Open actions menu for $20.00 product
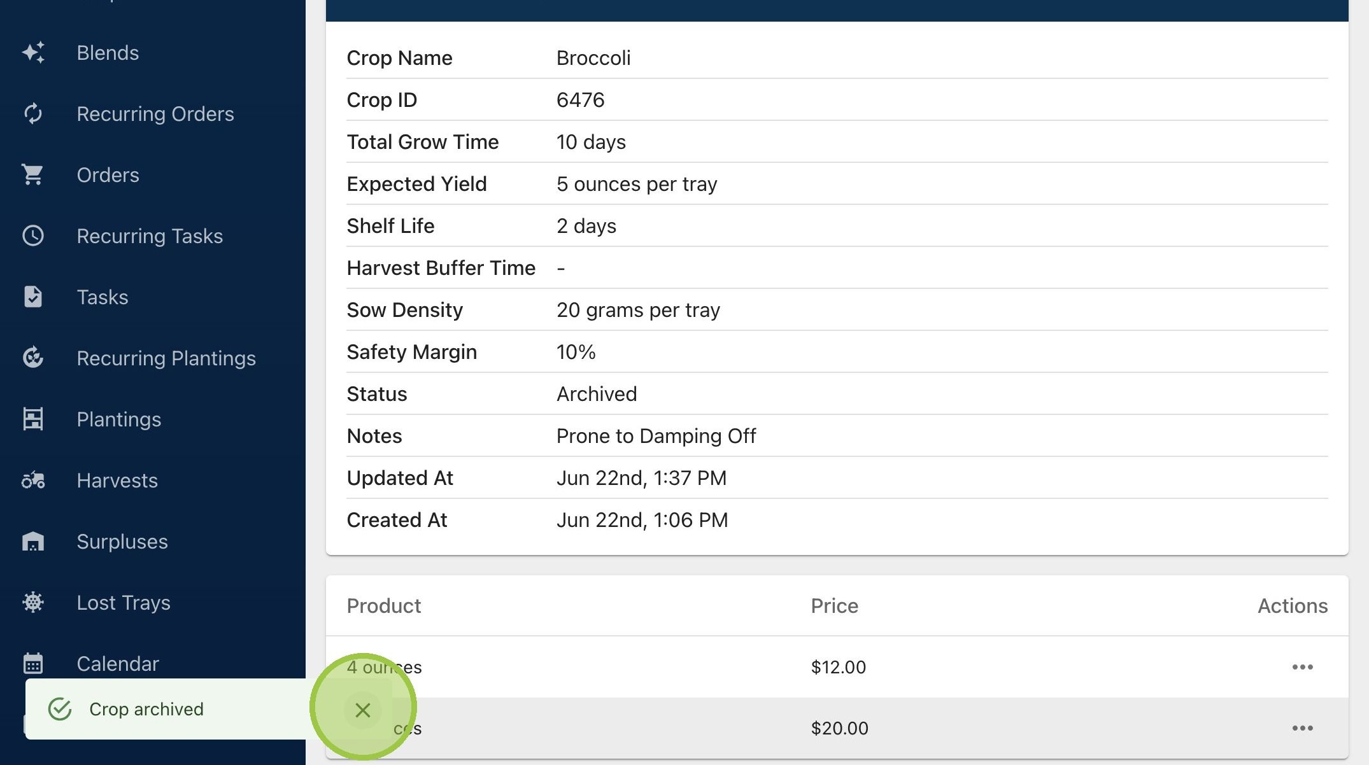The height and width of the screenshot is (765, 1369). pos(1302,728)
